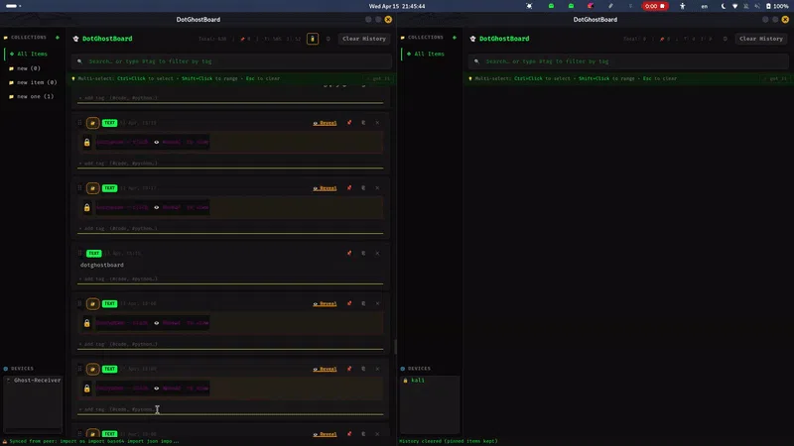Image resolution: width=794 pixels, height=446 pixels.
Task: Click the orange lock icon in left header
Action: [313, 39]
